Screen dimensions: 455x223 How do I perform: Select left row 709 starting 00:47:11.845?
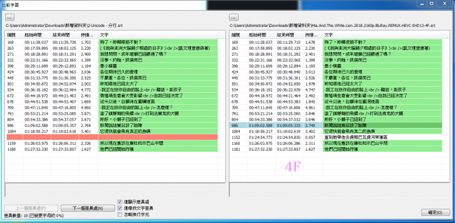point(112,107)
